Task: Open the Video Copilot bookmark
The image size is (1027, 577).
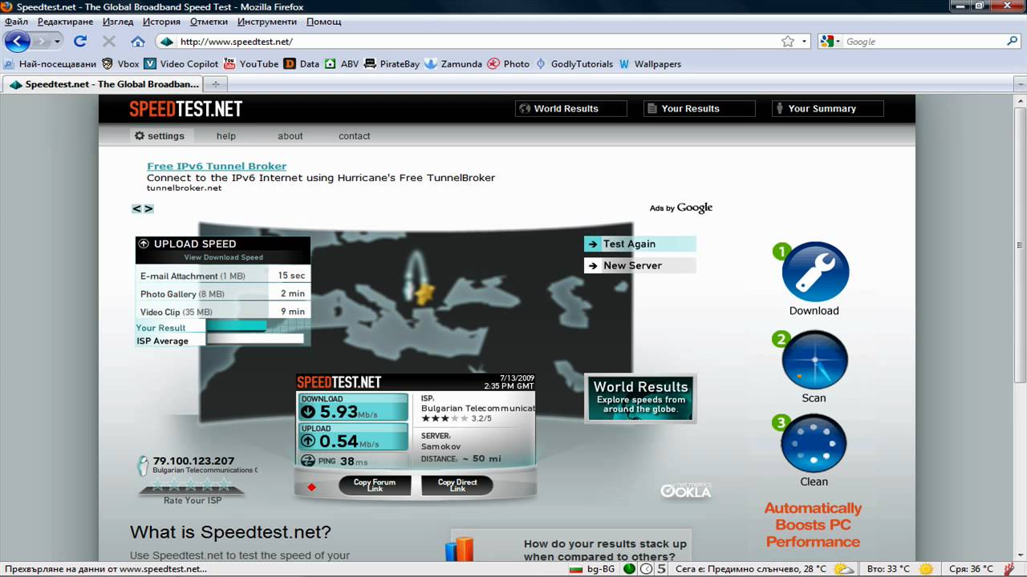Action: coord(181,64)
